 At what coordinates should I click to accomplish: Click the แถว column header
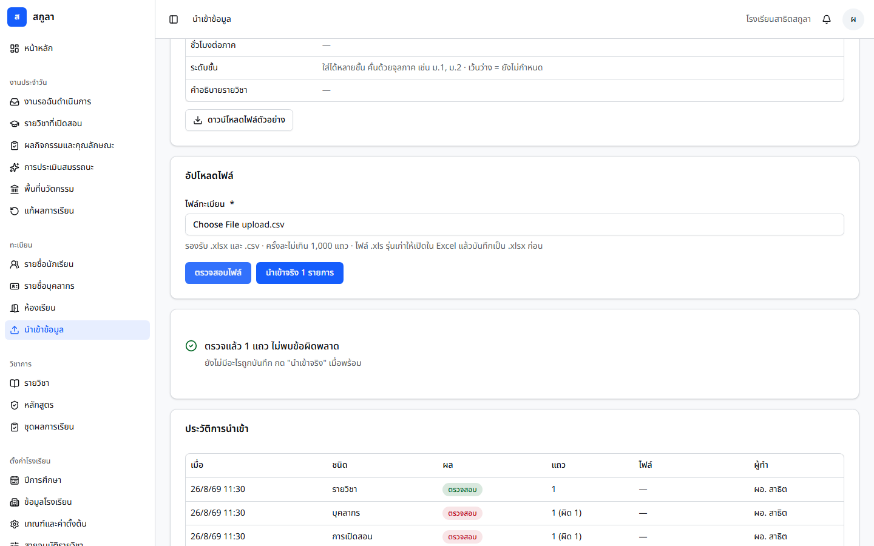pos(558,465)
